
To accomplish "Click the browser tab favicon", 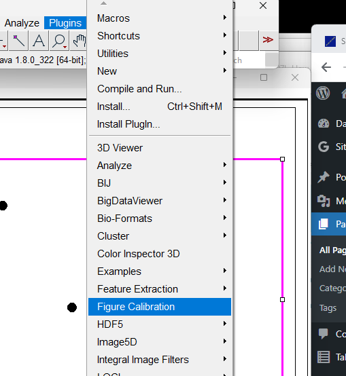I will 330,41.
